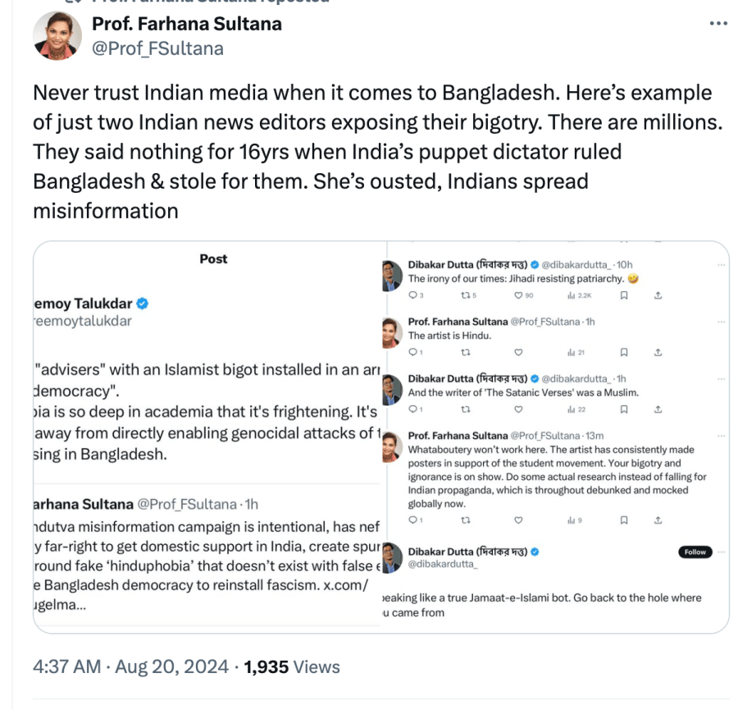The image size is (738, 710).
Task: Share the 'The artist is Hindu' reply
Action: [x=658, y=352]
